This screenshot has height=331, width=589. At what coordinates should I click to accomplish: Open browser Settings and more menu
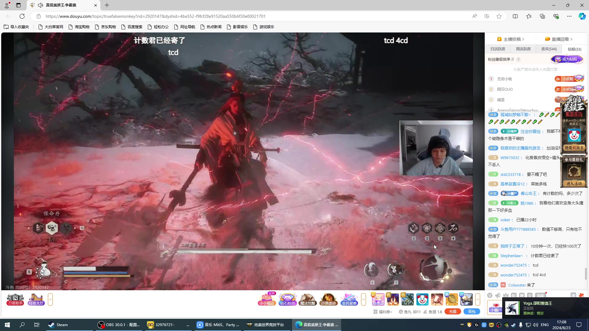(569, 16)
